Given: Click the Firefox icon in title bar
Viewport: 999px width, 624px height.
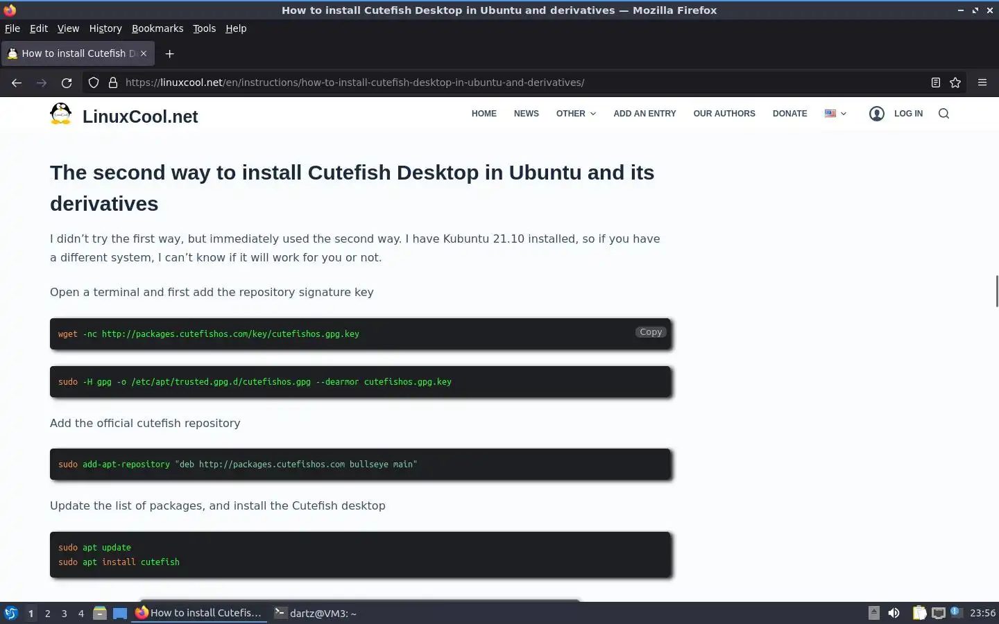Looking at the screenshot, I should (x=10, y=10).
